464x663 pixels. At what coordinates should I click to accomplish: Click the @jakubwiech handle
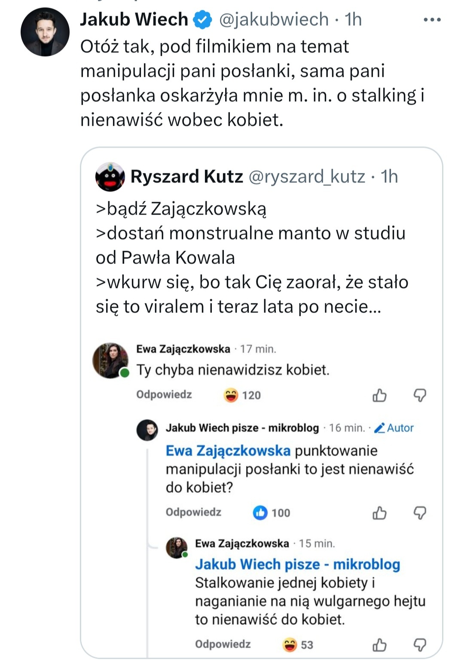274,20
